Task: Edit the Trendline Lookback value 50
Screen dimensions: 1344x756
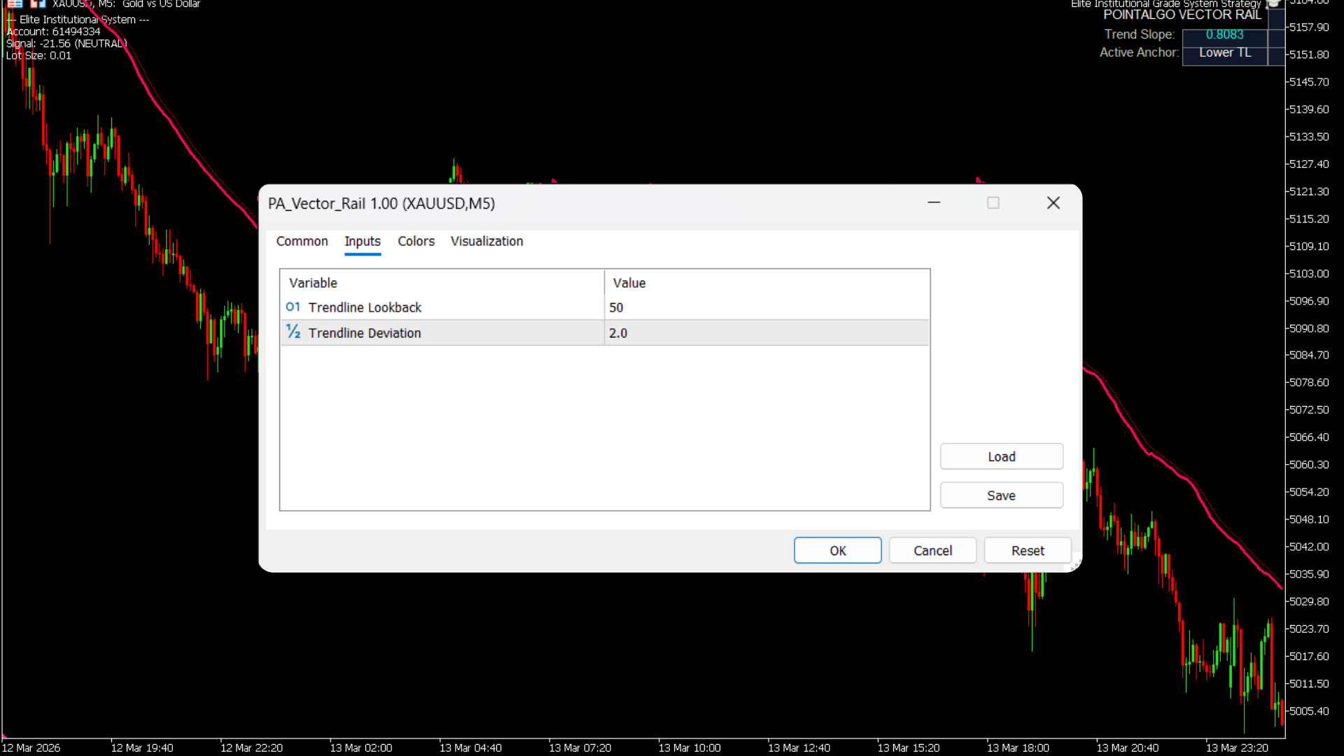Action: 766,308
